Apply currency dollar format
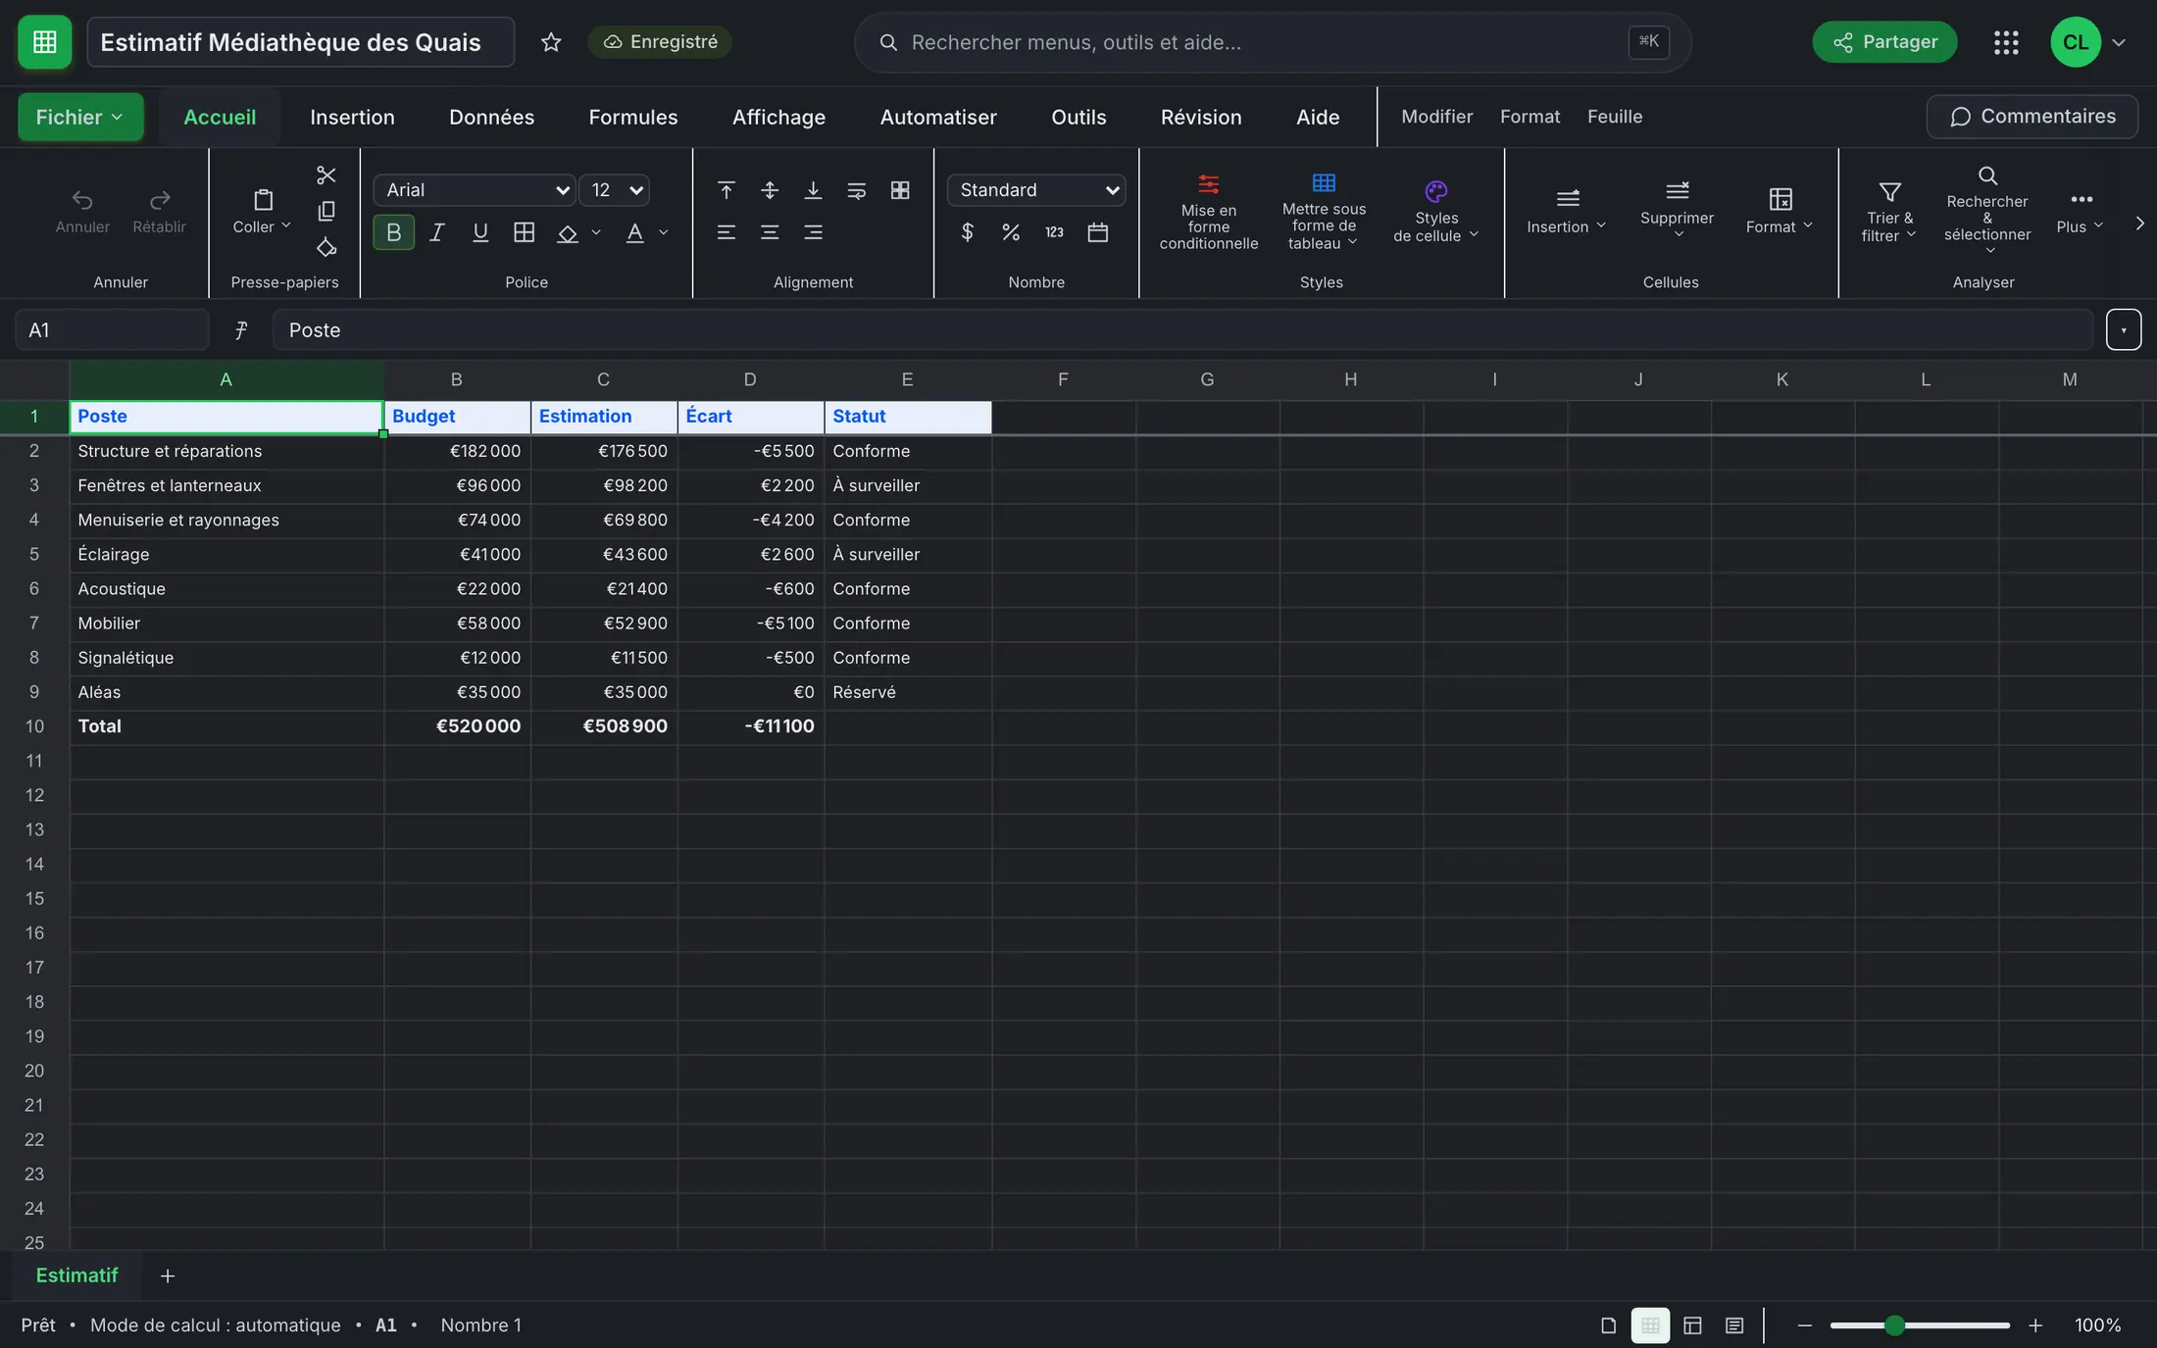This screenshot has height=1348, width=2157. 968,232
